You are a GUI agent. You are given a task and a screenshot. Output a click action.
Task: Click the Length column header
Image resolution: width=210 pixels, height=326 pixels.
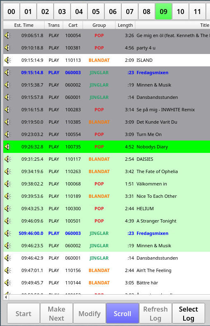tap(125, 25)
